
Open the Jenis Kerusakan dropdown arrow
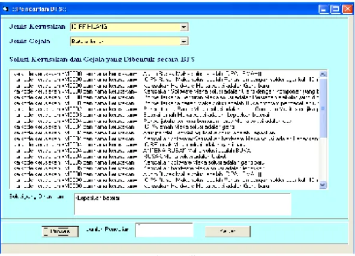[183, 27]
